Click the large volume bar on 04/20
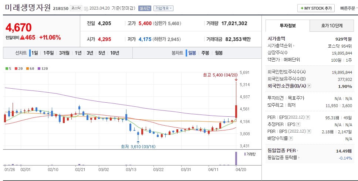The image size is (358, 181). point(236,158)
